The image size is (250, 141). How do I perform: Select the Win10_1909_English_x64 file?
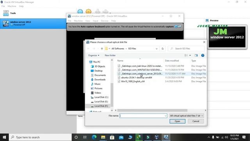131,81
